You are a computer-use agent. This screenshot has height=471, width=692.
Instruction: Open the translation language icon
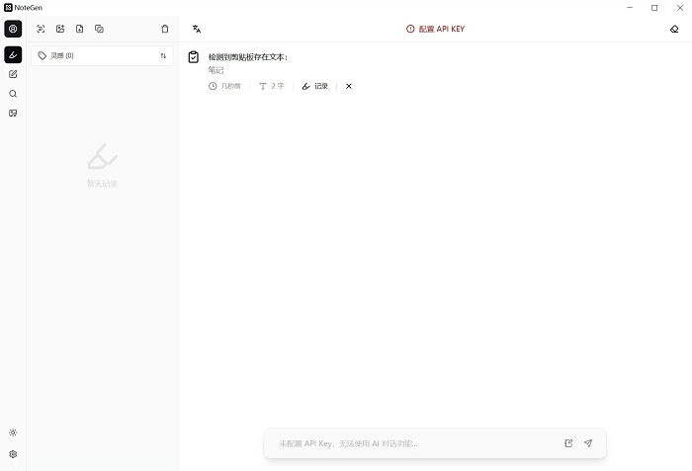(197, 29)
